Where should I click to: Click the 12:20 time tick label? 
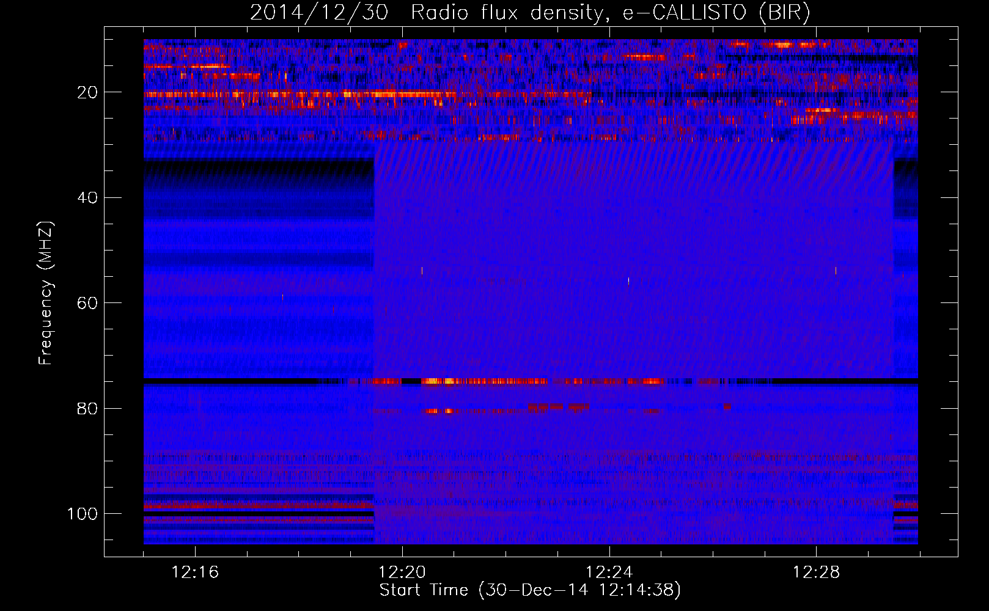click(x=402, y=572)
